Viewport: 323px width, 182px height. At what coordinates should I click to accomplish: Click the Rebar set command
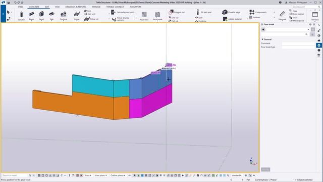point(91,19)
